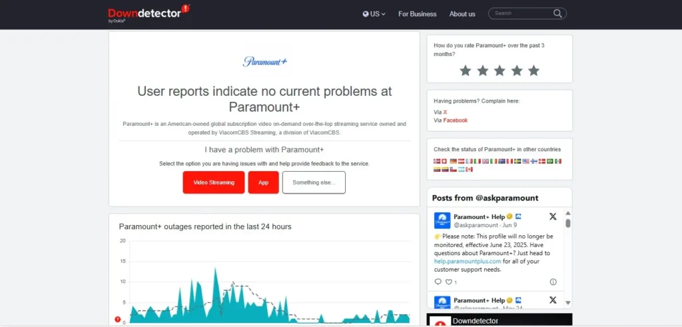Rate Paramount+ one star
Viewport: 682px width, 327px height.
pyautogui.click(x=465, y=71)
